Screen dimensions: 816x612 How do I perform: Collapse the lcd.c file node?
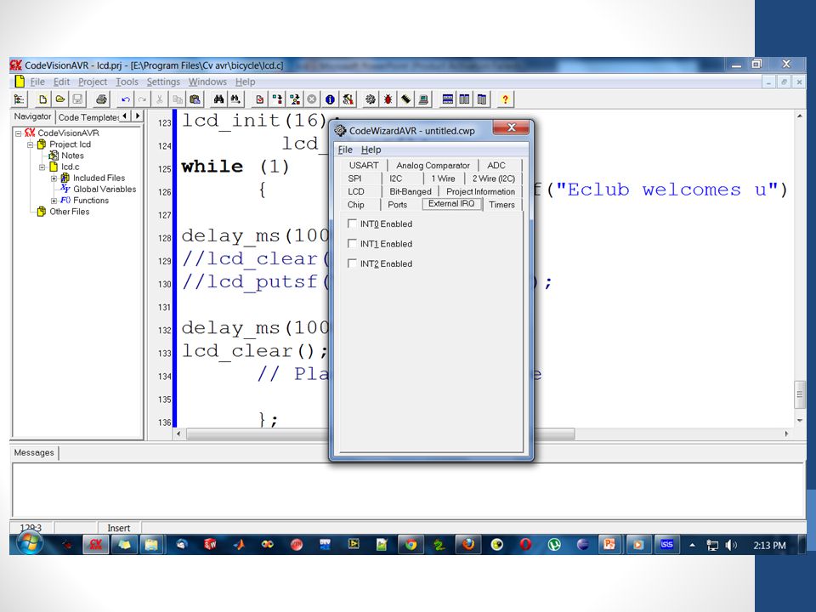42,167
